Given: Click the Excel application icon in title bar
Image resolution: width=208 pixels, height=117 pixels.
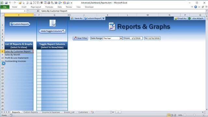Looking at the screenshot, I should click(x=2, y=3).
